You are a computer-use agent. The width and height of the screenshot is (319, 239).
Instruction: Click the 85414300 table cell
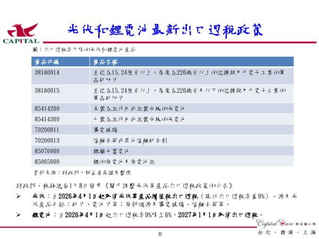tap(47, 118)
